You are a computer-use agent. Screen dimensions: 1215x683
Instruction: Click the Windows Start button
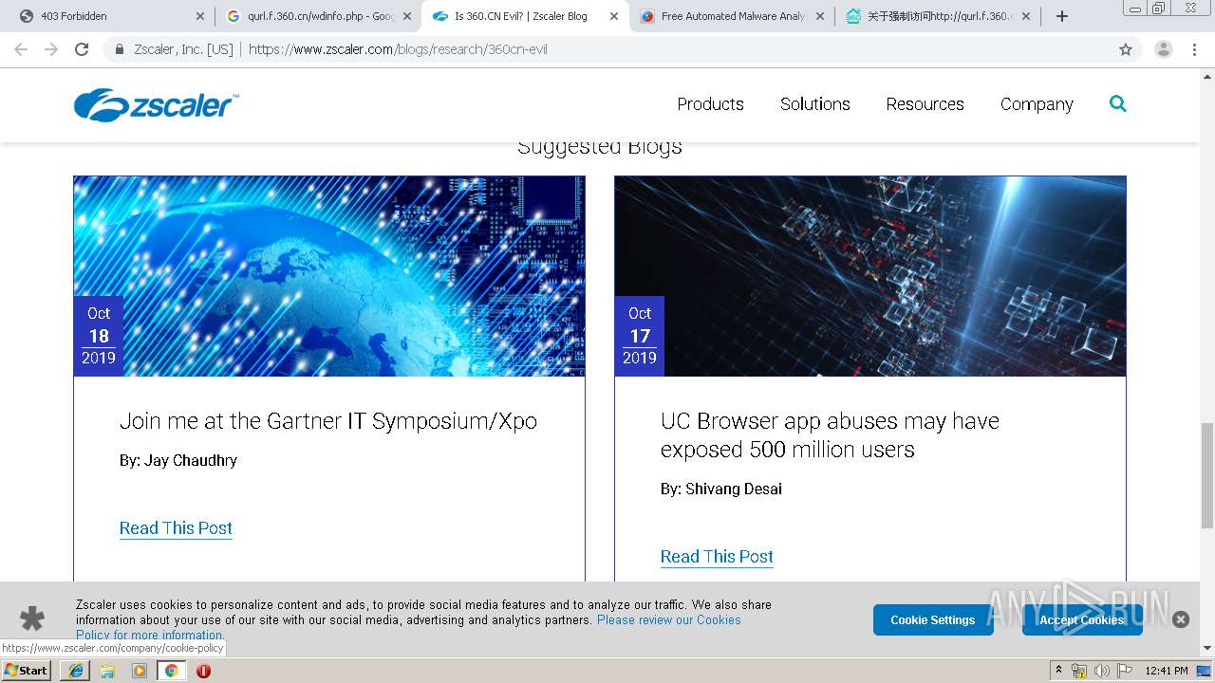[27, 670]
